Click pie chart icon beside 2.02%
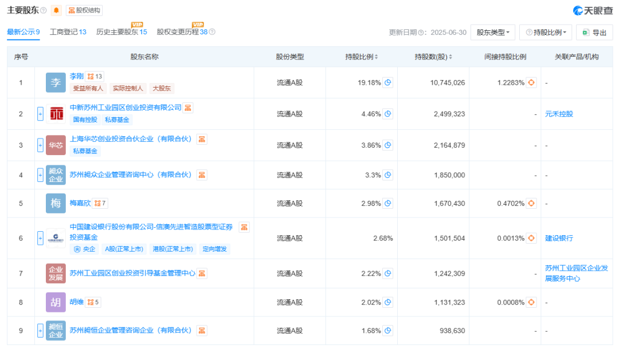The width and height of the screenshot is (619, 349). point(387,302)
